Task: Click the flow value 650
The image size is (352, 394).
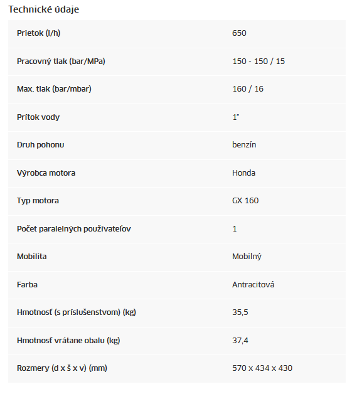Action: 239,33
